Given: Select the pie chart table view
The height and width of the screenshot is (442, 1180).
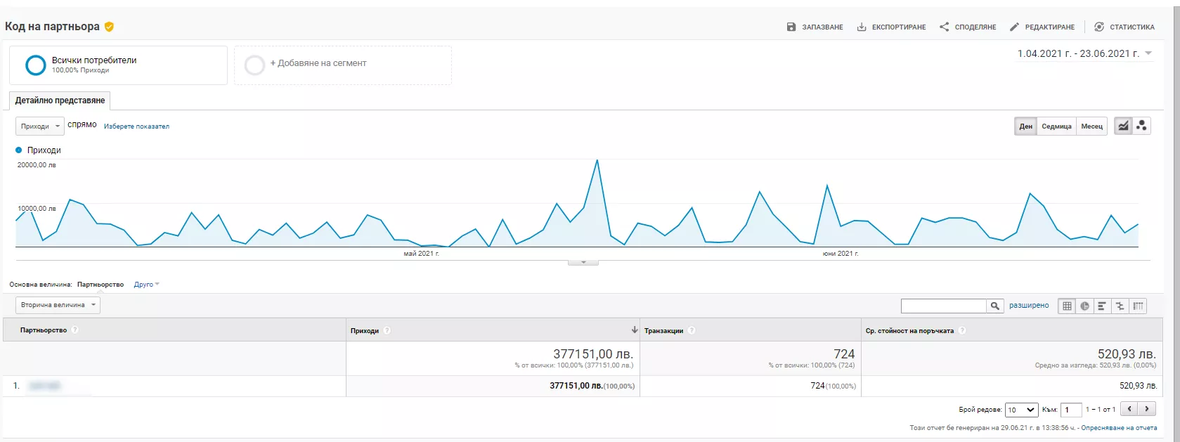Looking at the screenshot, I should pos(1084,306).
